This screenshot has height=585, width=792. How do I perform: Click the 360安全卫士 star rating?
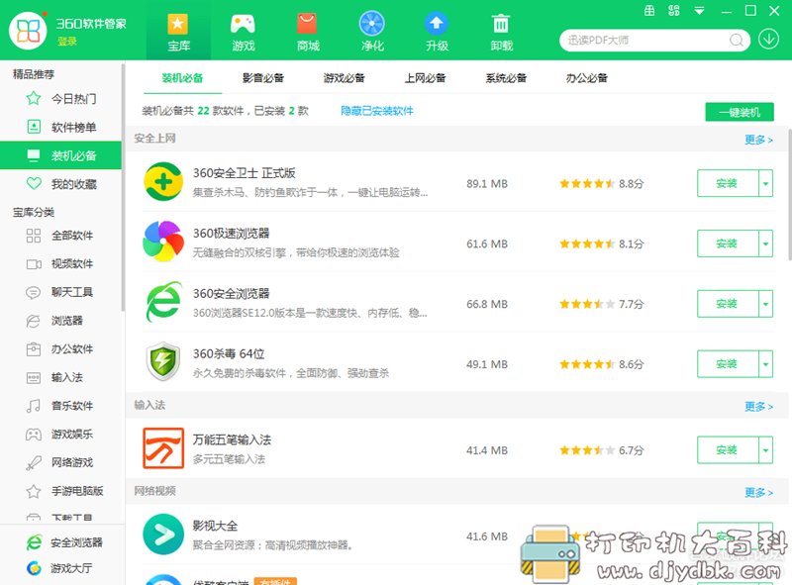(x=587, y=183)
